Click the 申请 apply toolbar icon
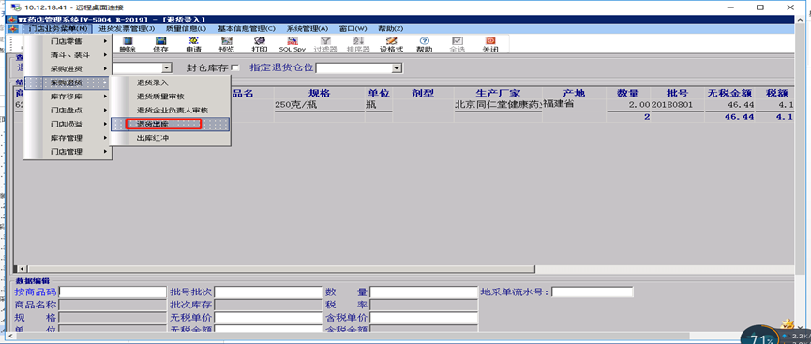Screen dimensions: 811x344 [x=193, y=44]
